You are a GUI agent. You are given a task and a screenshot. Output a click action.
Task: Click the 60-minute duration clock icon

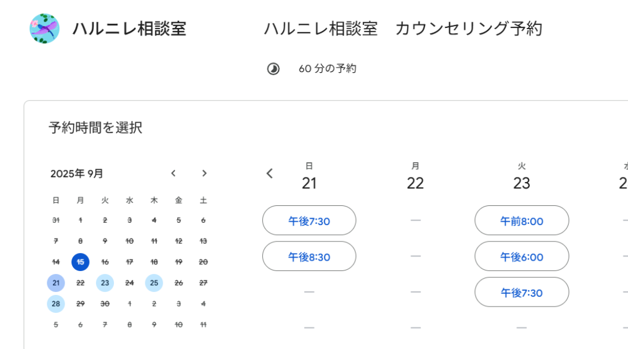click(273, 69)
